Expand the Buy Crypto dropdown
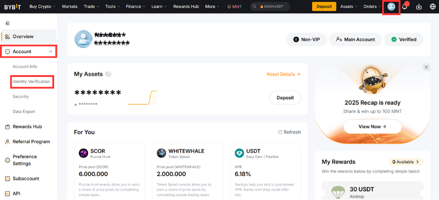The width and height of the screenshot is (439, 200). click(x=43, y=6)
